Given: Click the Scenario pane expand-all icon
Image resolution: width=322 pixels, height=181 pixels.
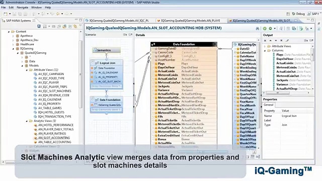Looking at the screenshot, I should coord(125,35).
